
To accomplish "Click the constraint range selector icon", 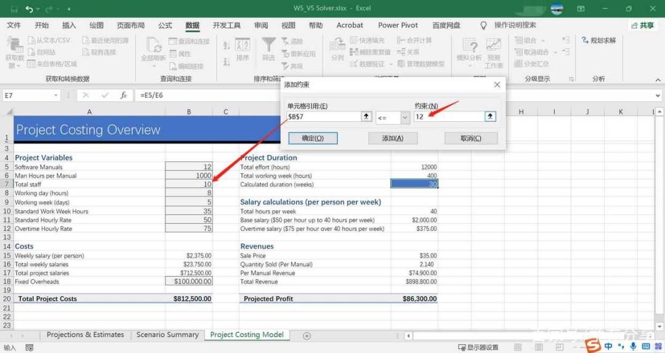I will 490,116.
